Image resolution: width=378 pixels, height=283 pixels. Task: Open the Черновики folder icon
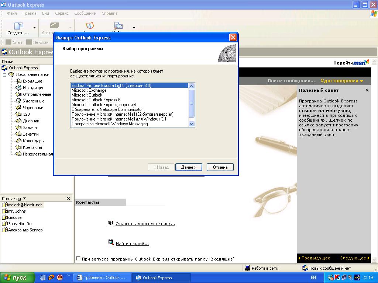tap(19, 108)
